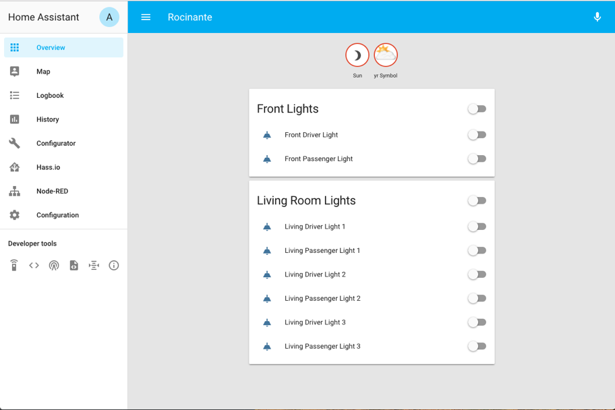Image resolution: width=615 pixels, height=410 pixels.
Task: Toggle all Front Lights group switch
Action: point(477,109)
